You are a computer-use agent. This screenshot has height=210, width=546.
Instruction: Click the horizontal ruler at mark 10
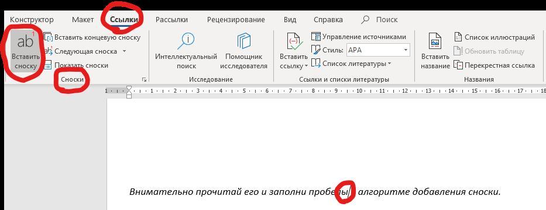(x=359, y=91)
